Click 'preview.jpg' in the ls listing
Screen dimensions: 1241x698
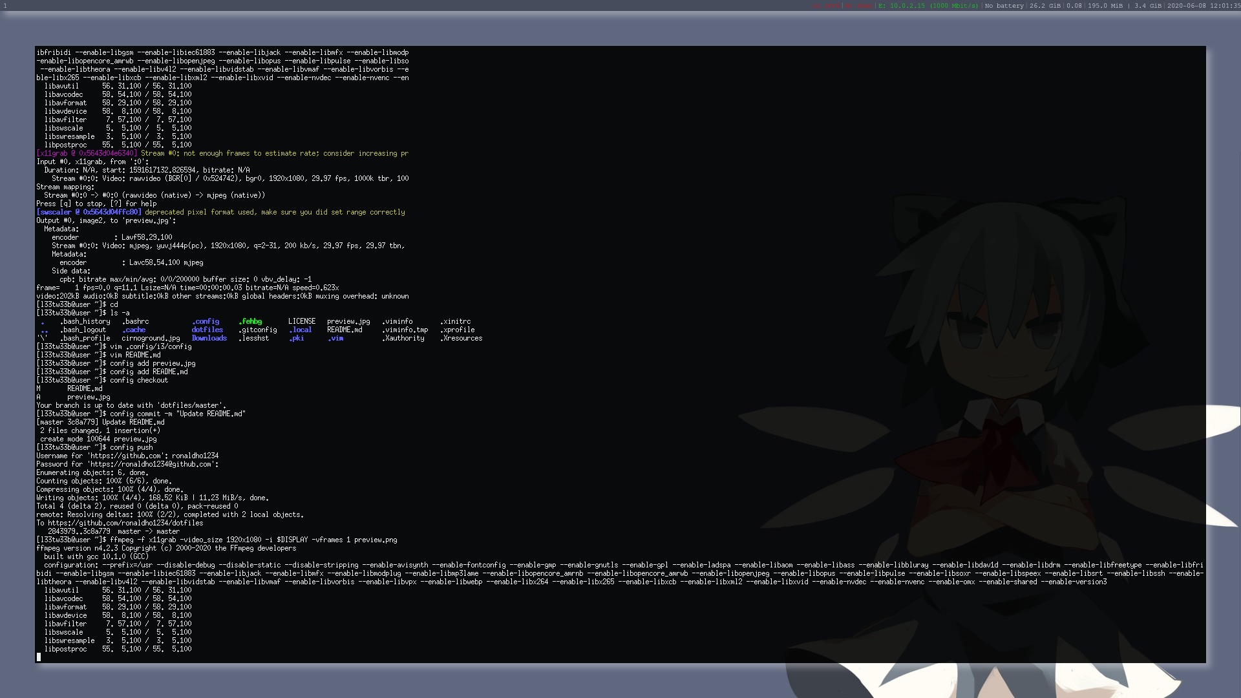(x=348, y=321)
